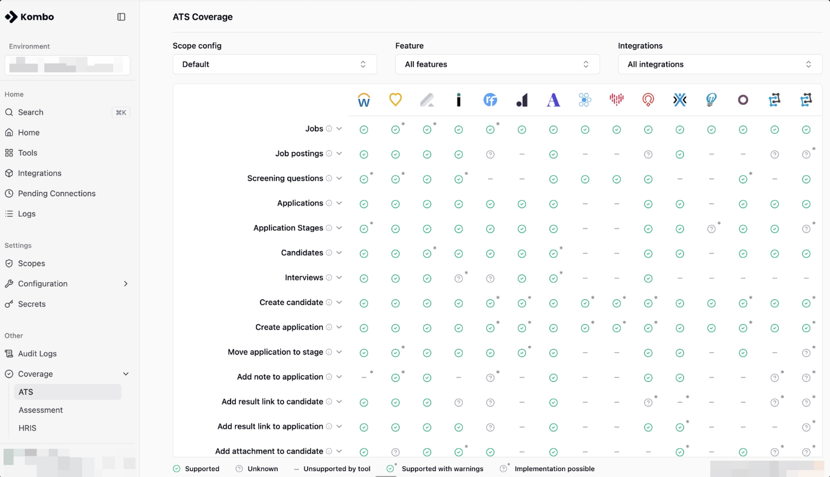Viewport: 830px width, 477px height.
Task: Select the dark bar-chart integration logo
Action: pos(522,100)
